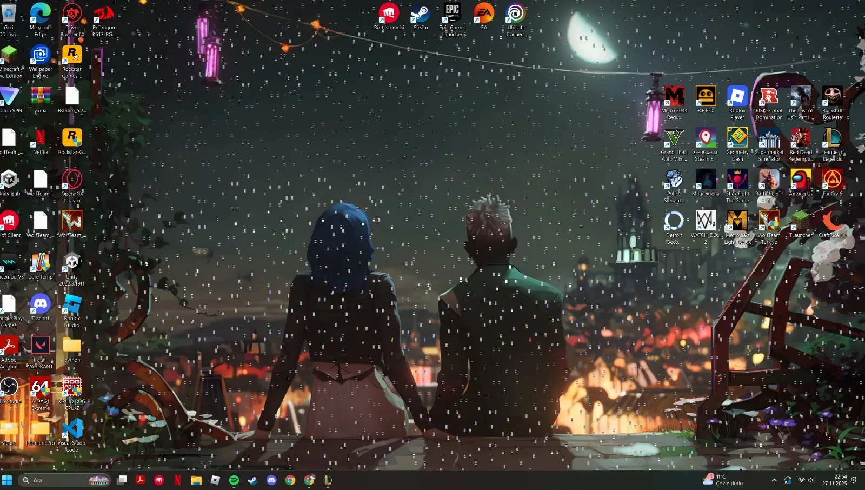Open the notification bell in the taskbar

click(854, 480)
